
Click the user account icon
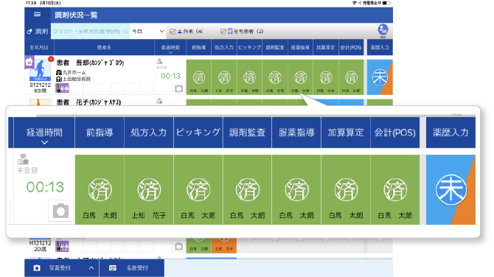(x=383, y=30)
